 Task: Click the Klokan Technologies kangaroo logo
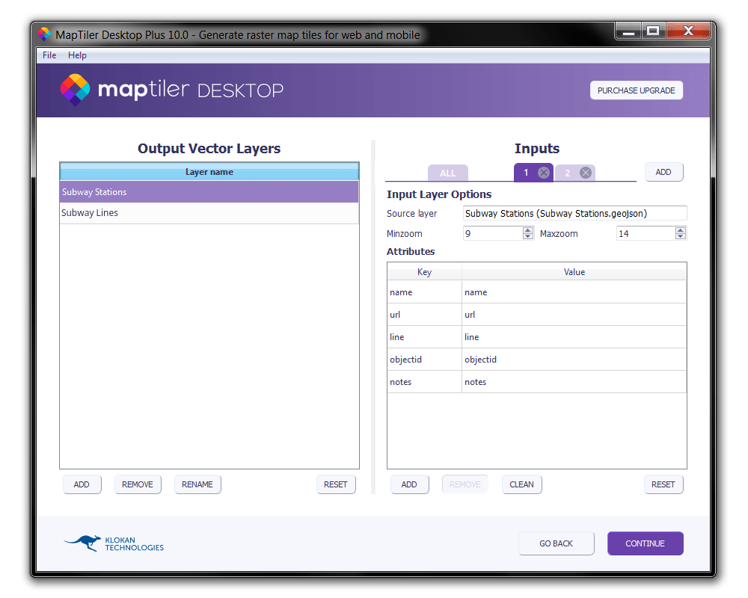(x=82, y=543)
